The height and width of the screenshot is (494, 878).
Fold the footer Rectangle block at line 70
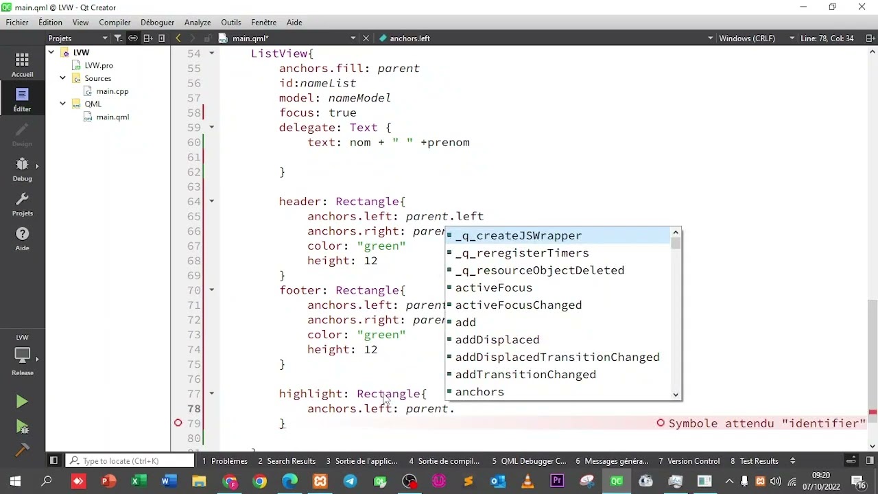coord(211,290)
